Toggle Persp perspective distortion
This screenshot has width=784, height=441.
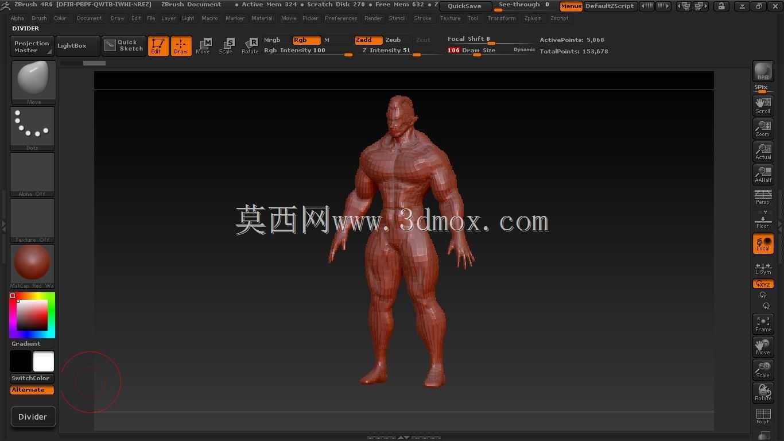[763, 197]
